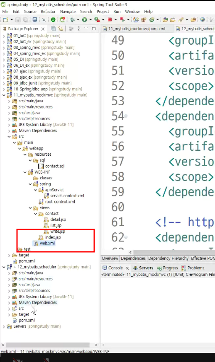Toggle code fold at line 54
The image size is (215, 362).
126,116
